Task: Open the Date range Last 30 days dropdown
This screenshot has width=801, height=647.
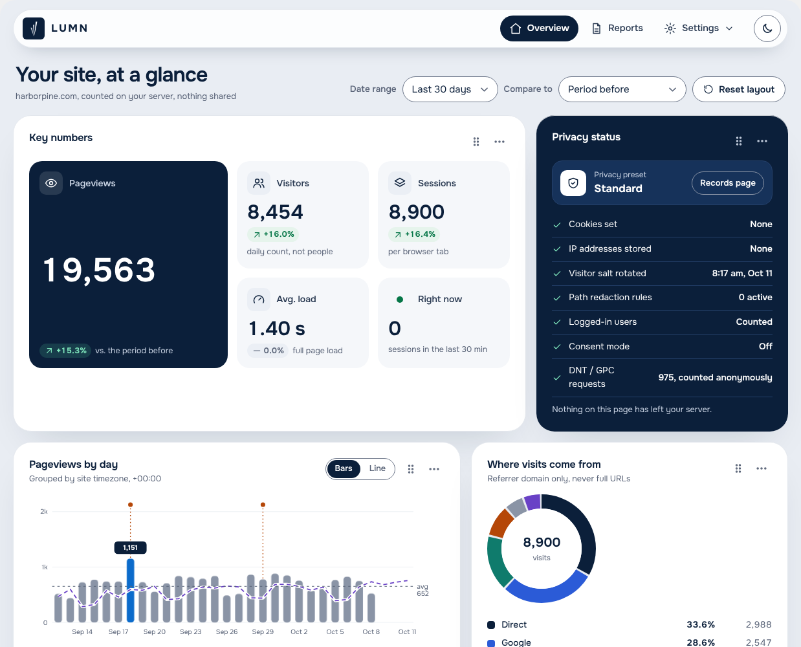Action: [450, 89]
